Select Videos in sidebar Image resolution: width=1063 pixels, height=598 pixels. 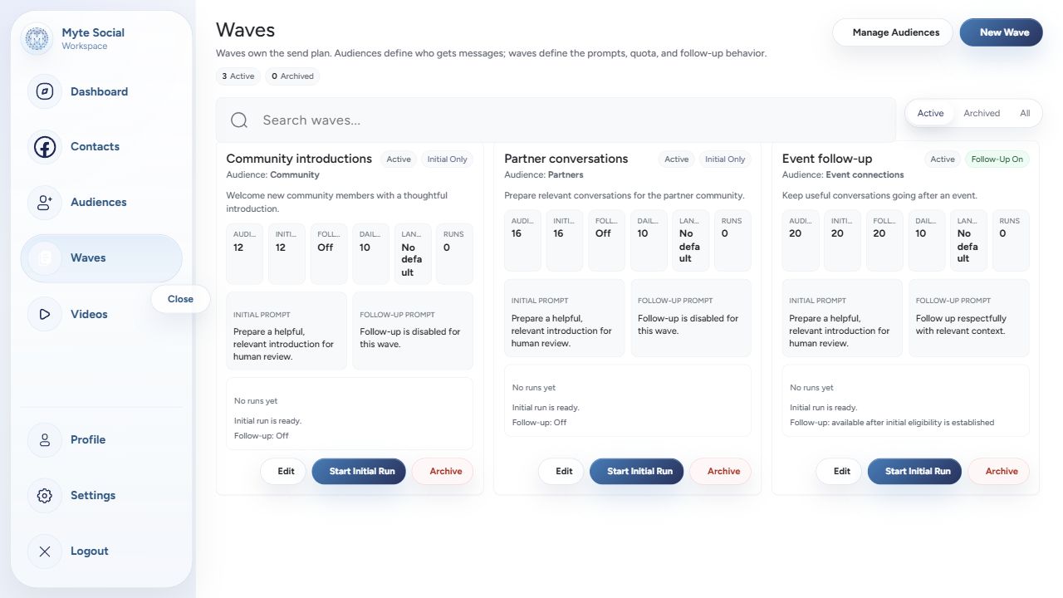point(101,314)
